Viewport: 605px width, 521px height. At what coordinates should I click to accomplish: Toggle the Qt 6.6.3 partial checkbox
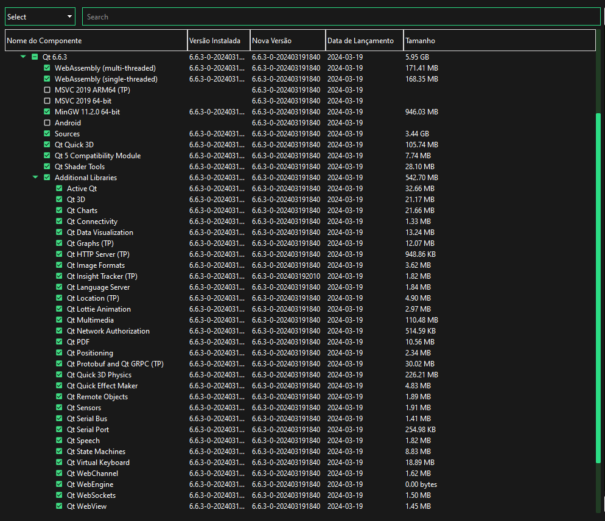coord(35,57)
